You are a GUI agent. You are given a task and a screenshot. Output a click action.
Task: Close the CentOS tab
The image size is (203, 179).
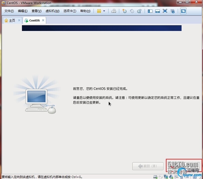click(x=43, y=20)
